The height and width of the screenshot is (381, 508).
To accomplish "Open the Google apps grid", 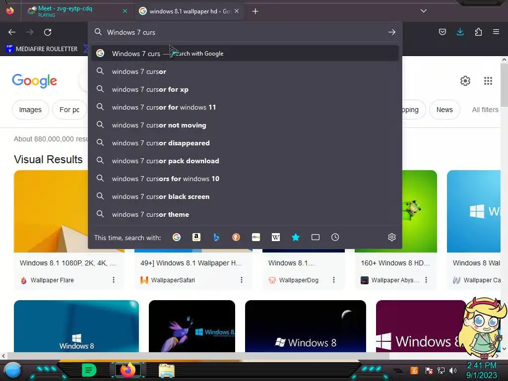I will tap(488, 81).
